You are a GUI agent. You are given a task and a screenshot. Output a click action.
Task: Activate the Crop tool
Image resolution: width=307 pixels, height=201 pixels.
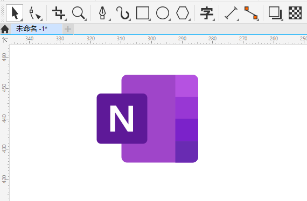pyautogui.click(x=59, y=13)
